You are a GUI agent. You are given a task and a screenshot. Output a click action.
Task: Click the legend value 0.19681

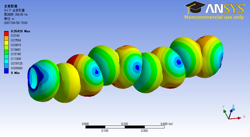click(16, 49)
